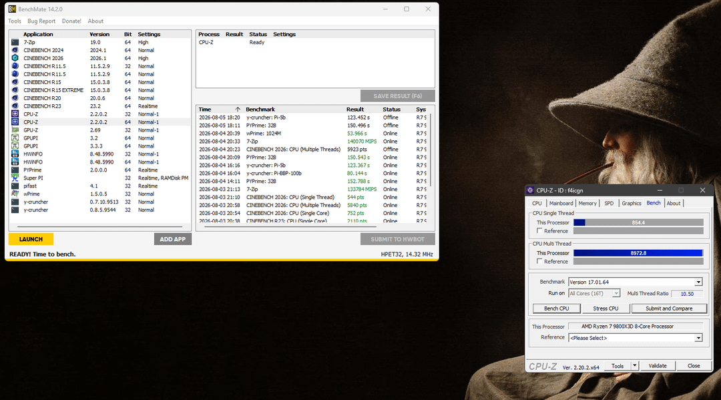
Task: Click icon of y-cruncher 0.8.5.9544 row
Action: pyautogui.click(x=15, y=210)
